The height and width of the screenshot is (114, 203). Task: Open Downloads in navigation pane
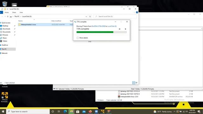coord(6,29)
